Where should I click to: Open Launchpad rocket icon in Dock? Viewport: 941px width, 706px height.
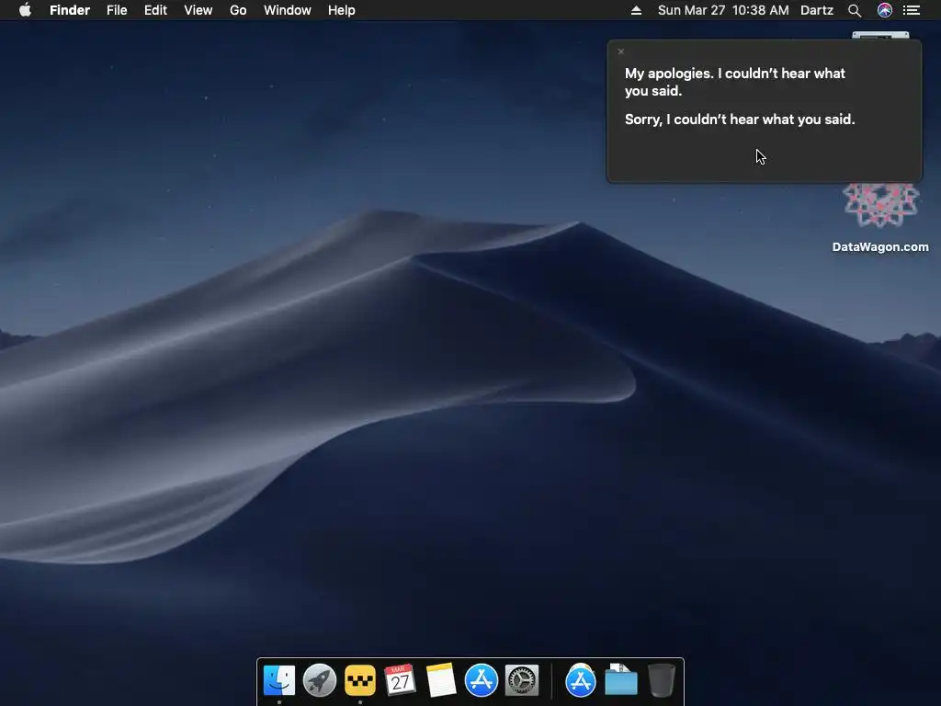pos(319,680)
